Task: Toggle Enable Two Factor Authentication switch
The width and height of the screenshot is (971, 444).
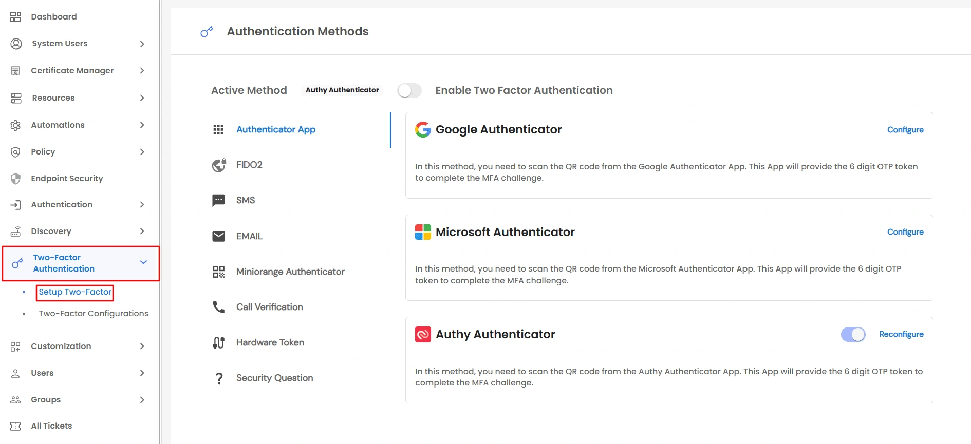Action: (x=409, y=91)
